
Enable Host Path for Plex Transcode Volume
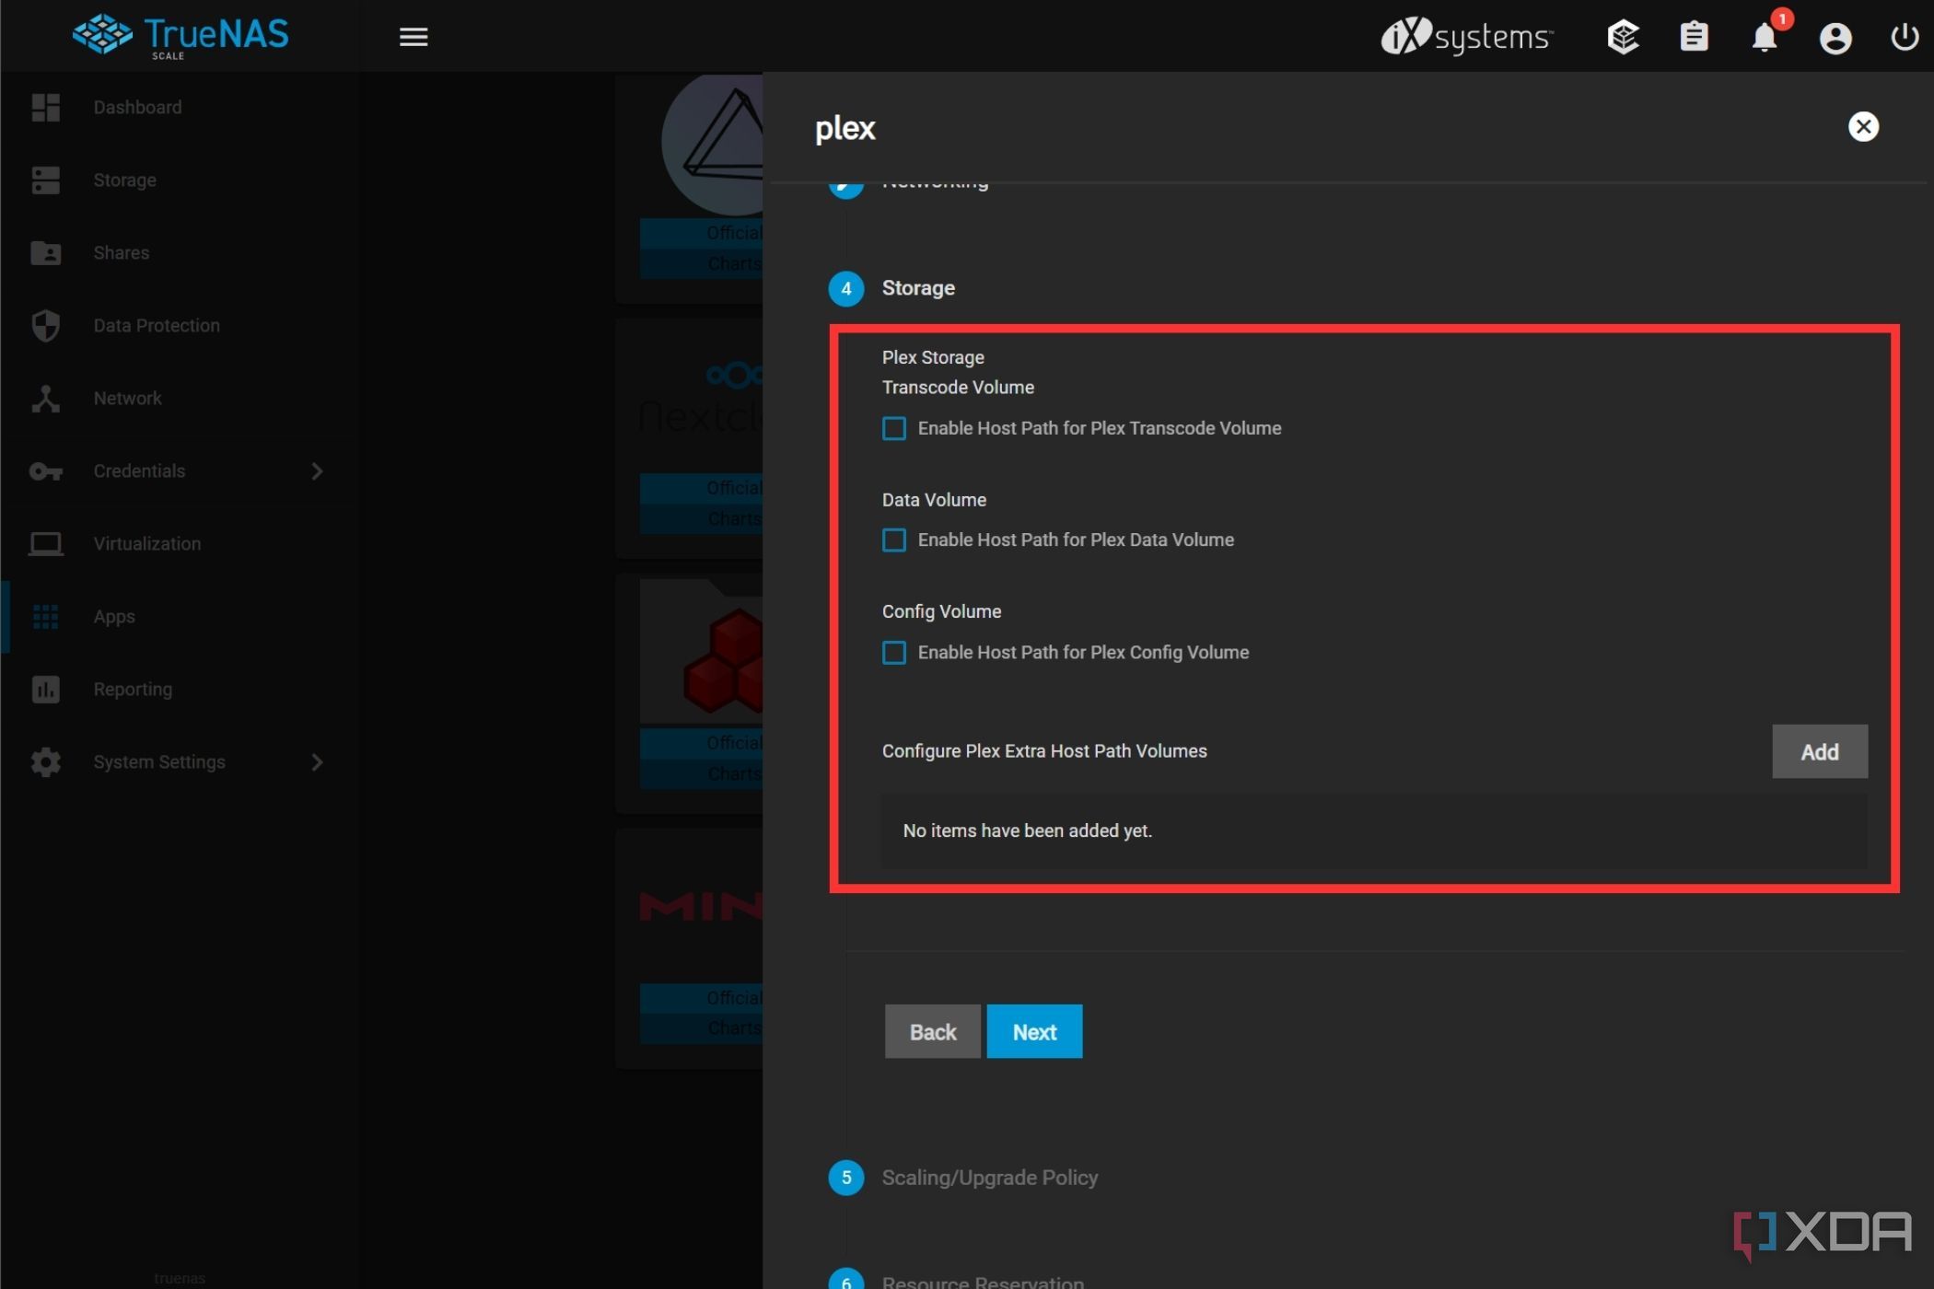893,428
